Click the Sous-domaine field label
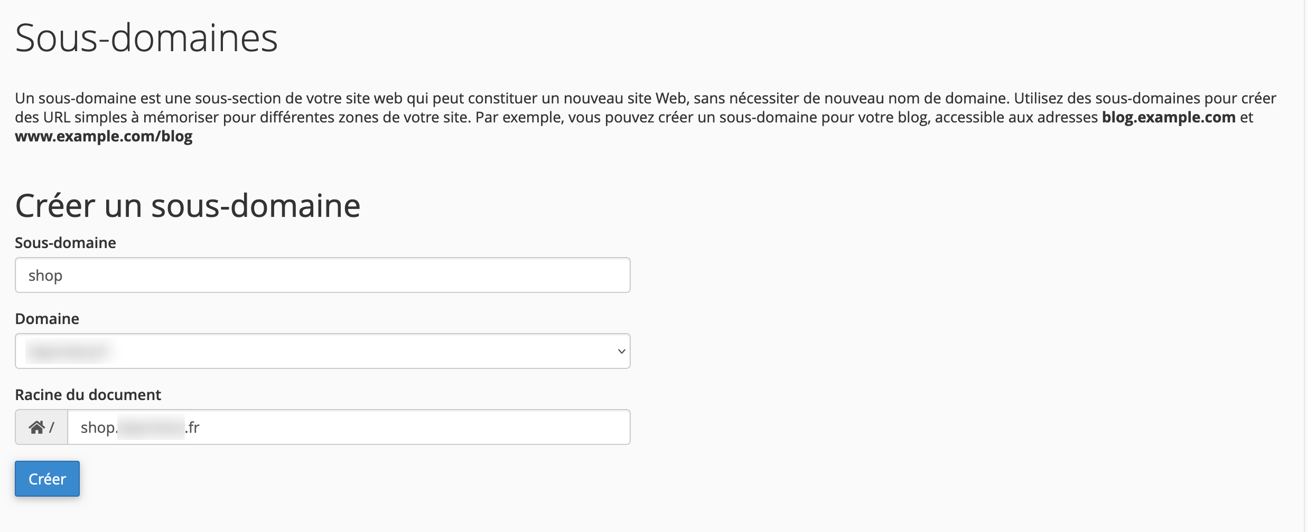Screen dimensions: 1307x532 point(66,243)
